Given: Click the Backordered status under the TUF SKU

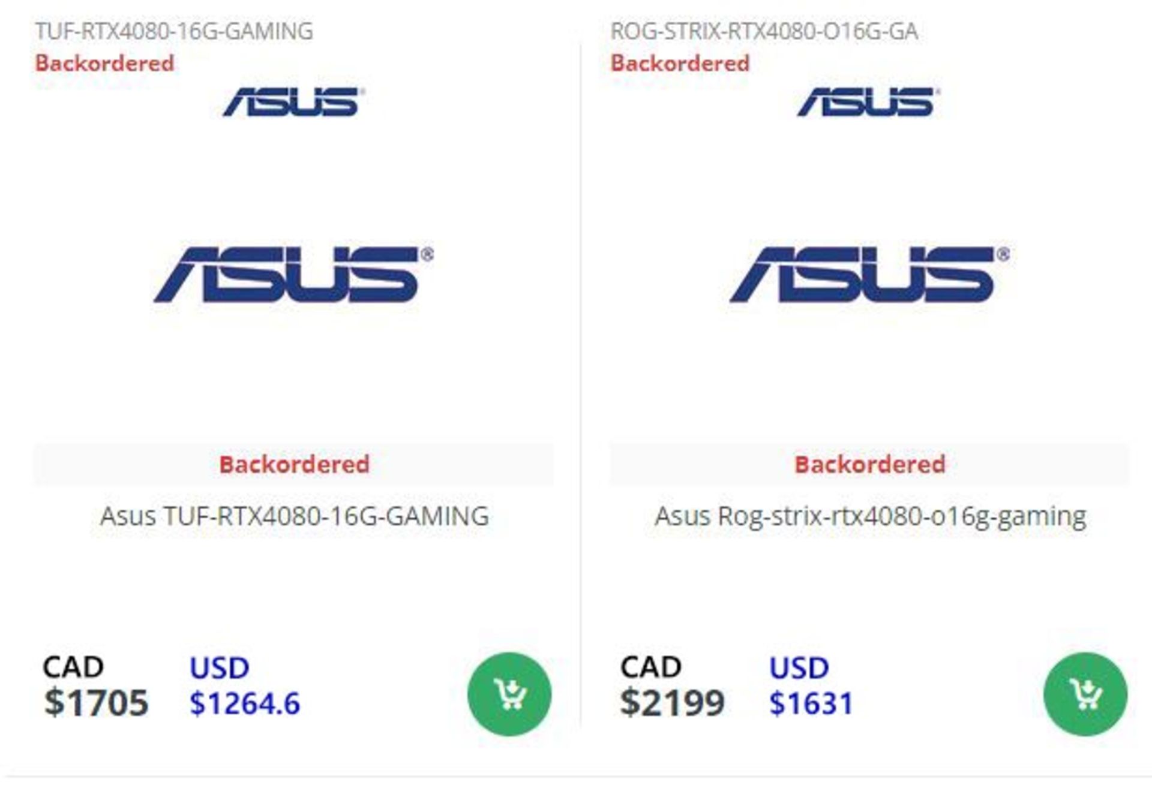Looking at the screenshot, I should click(104, 63).
